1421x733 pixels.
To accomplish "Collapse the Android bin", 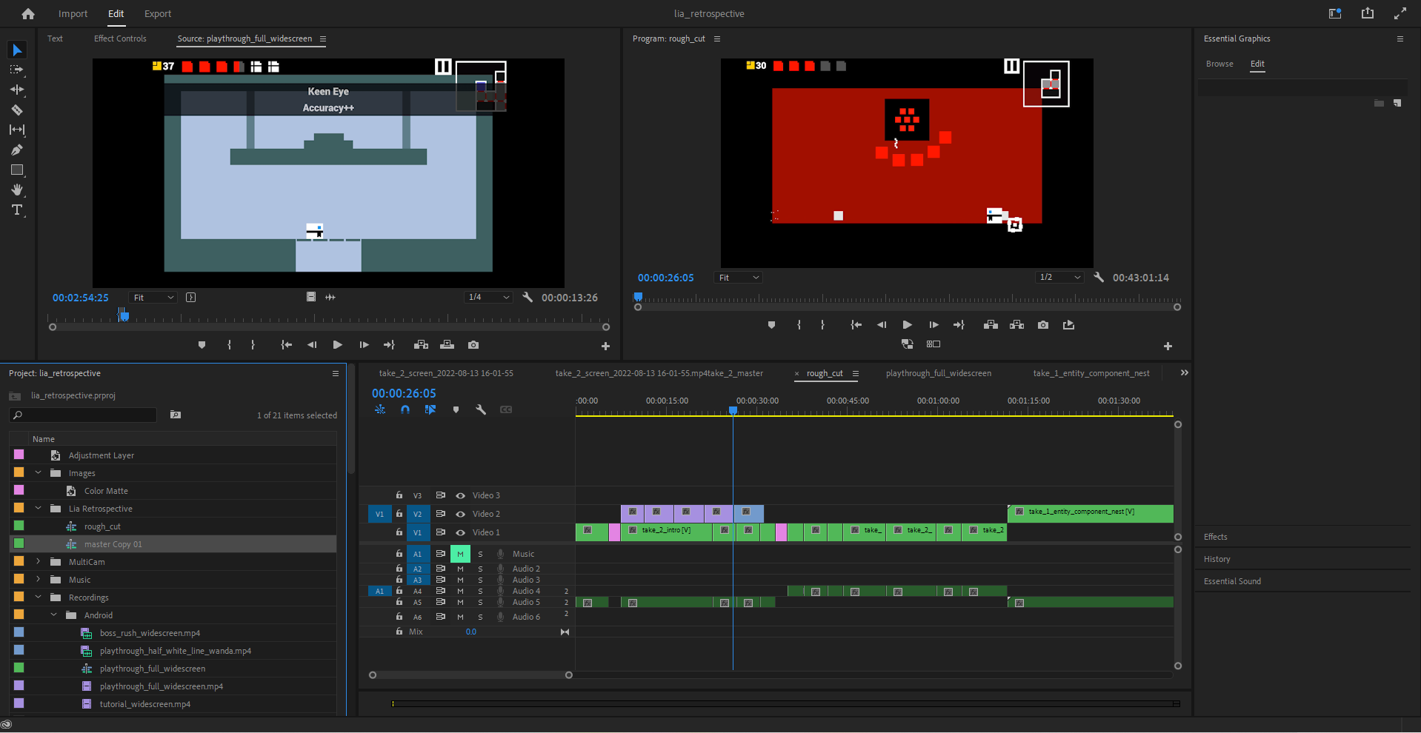I will tap(54, 615).
